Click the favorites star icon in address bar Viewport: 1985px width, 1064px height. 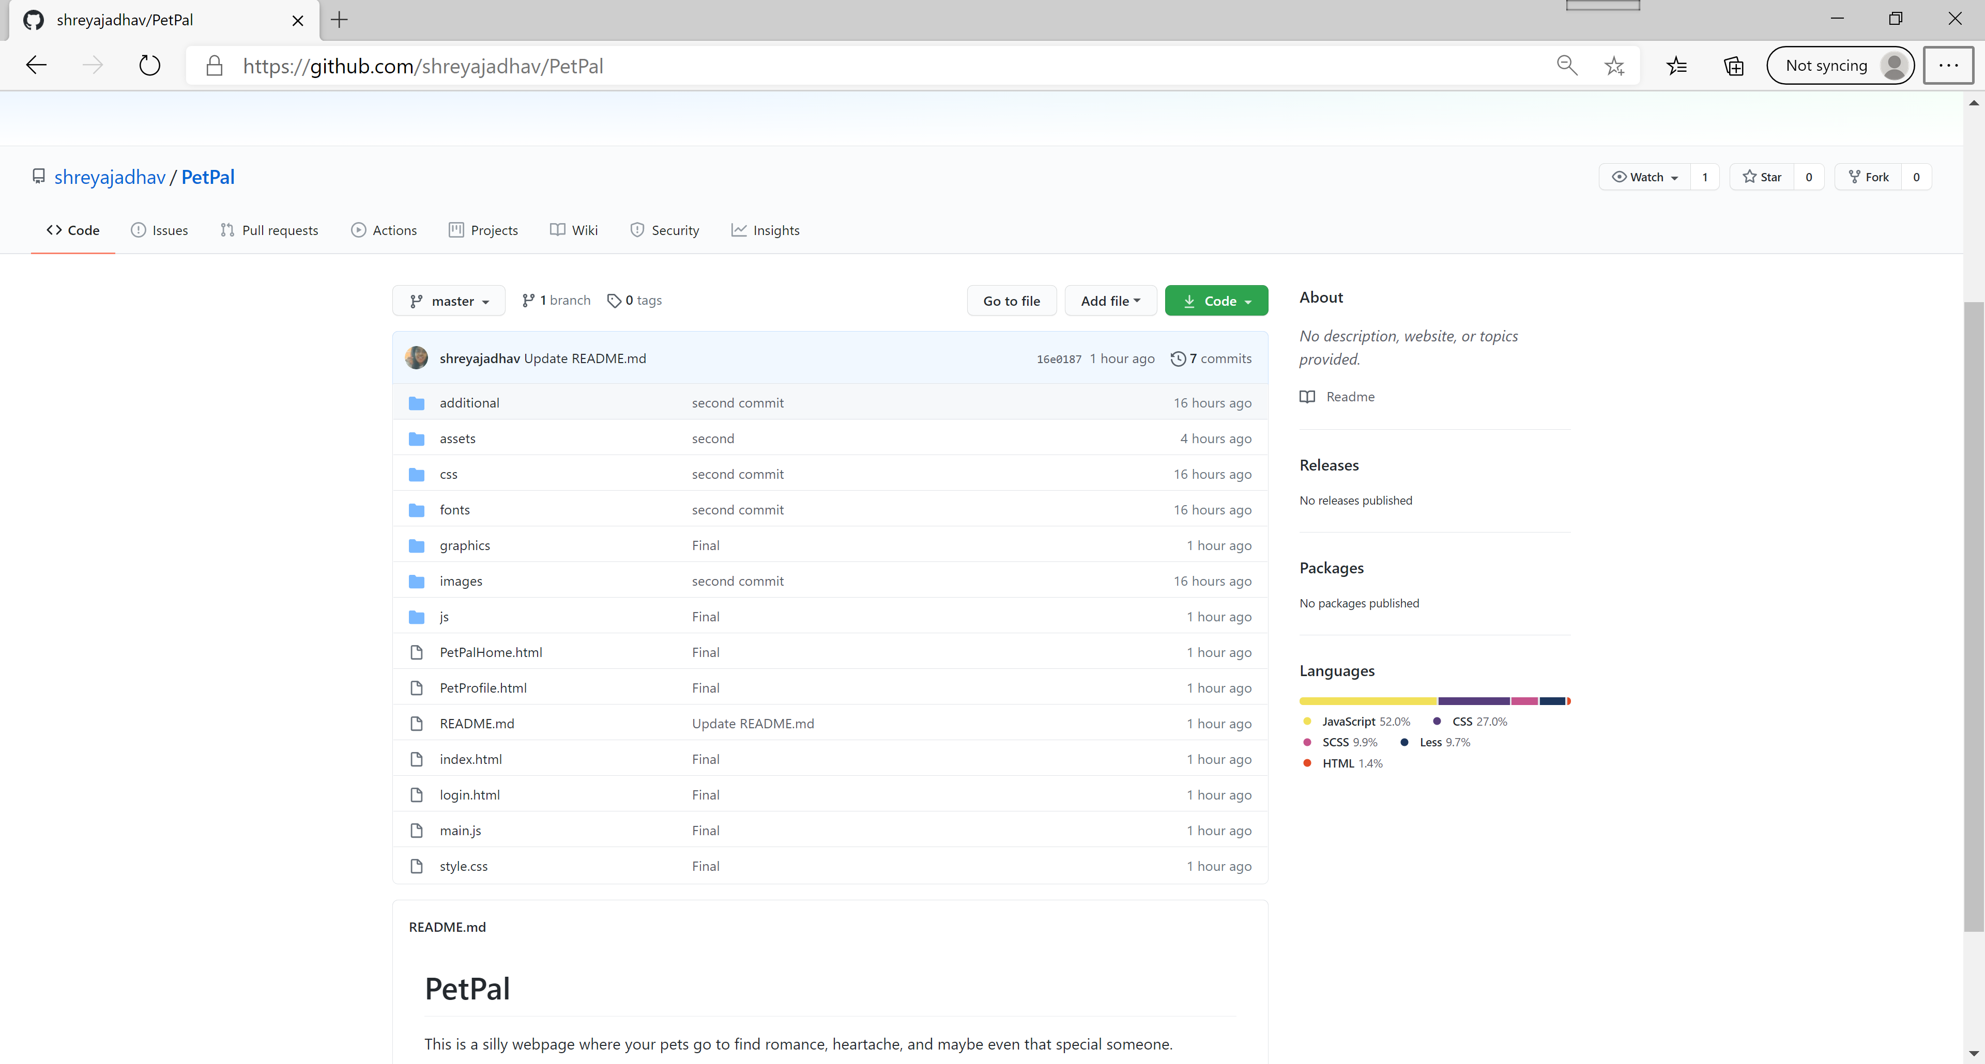[1613, 66]
